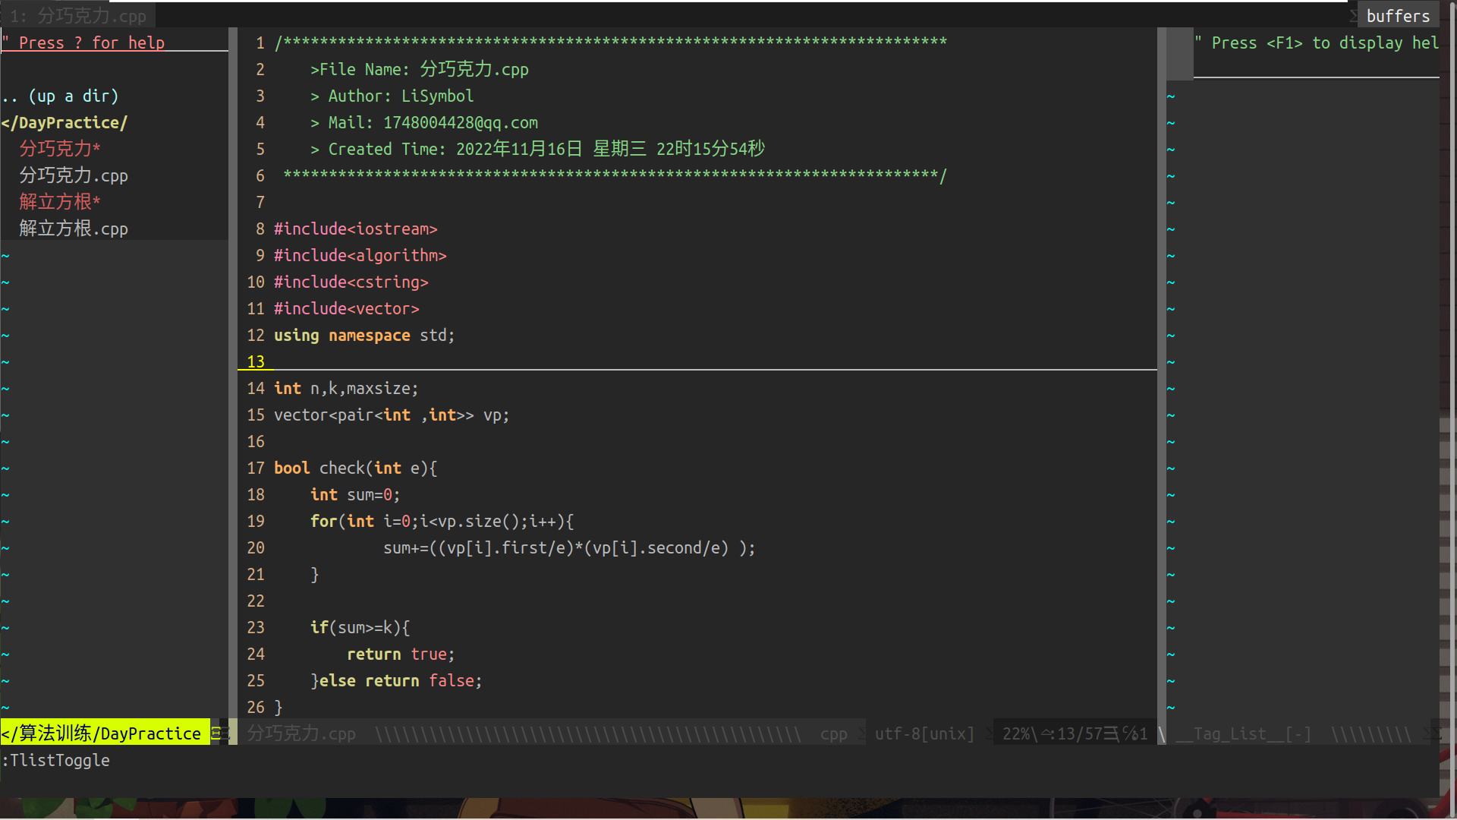Screen dimensions: 1457x820
Task: Click the bool check function definition line
Action: (355, 468)
